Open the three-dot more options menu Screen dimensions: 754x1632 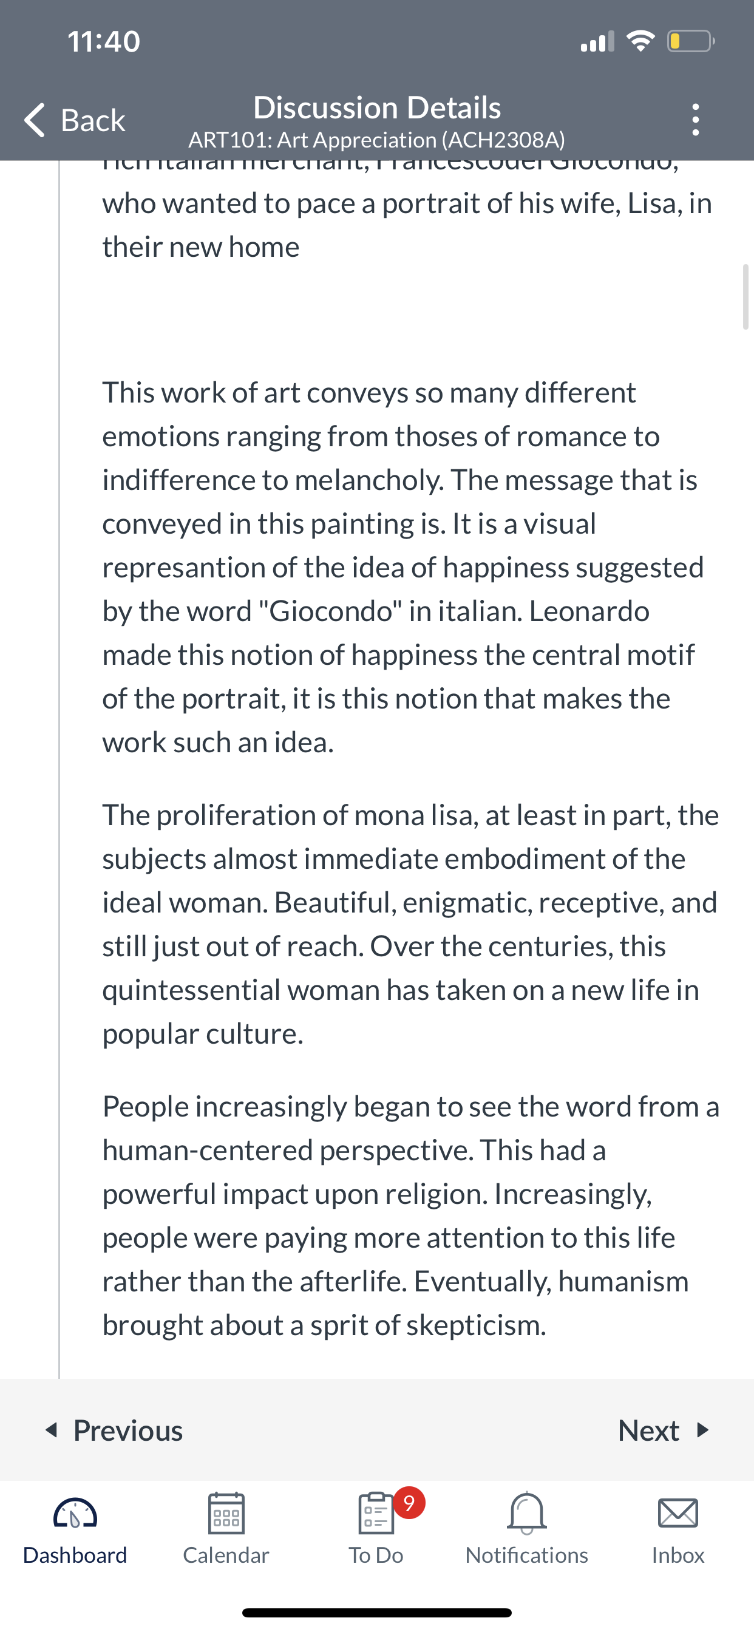696,120
